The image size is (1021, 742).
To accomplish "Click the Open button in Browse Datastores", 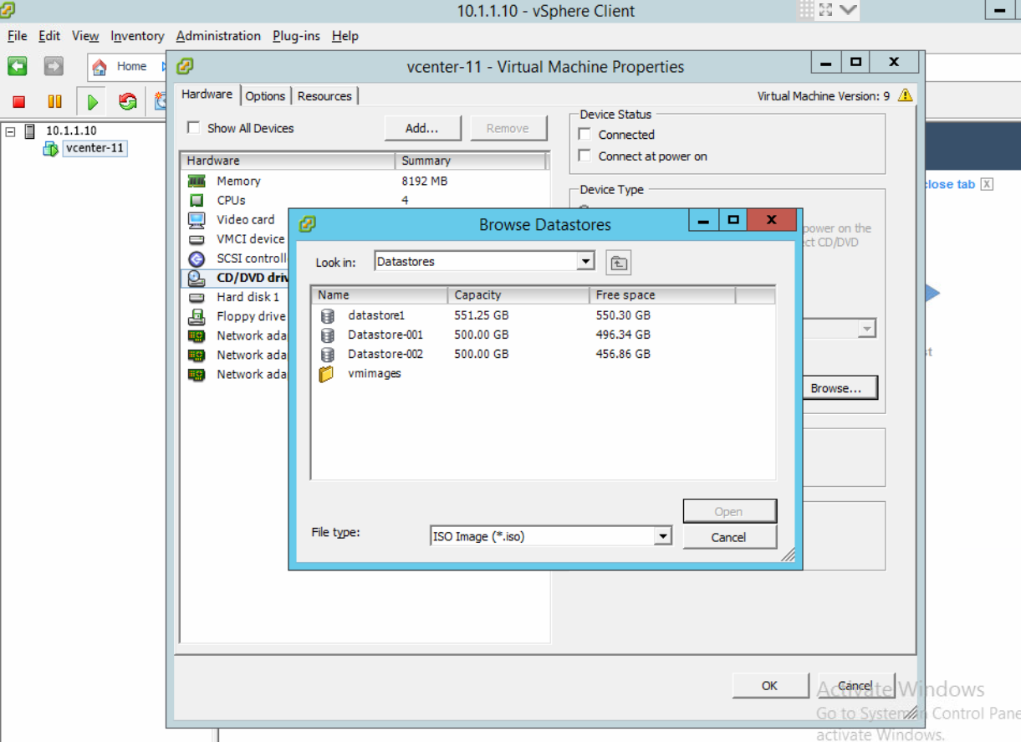I will 729,512.
